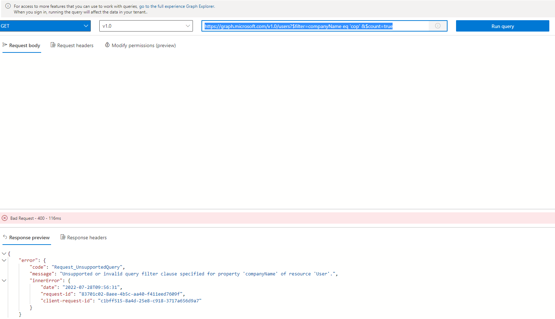
Task: Click the error circle icon in Bad Request banner
Action: (x=5, y=218)
